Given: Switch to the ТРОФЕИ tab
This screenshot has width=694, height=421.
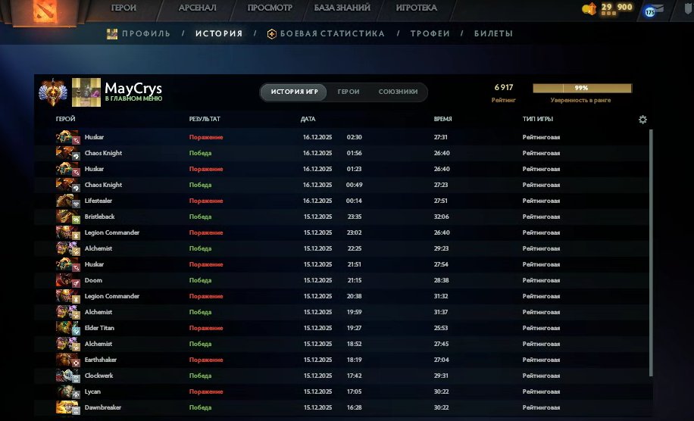Looking at the screenshot, I should point(430,33).
